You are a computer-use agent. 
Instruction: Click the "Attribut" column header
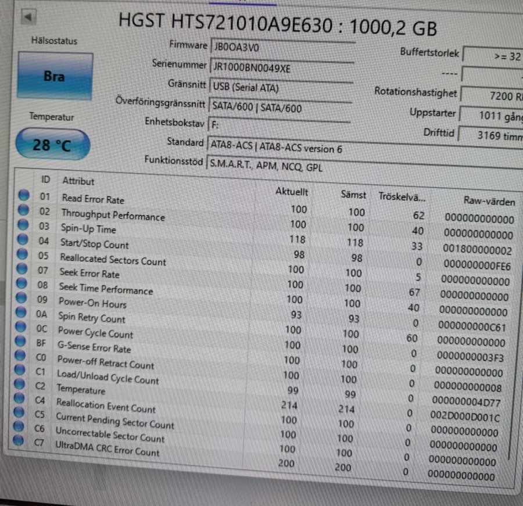coord(78,181)
